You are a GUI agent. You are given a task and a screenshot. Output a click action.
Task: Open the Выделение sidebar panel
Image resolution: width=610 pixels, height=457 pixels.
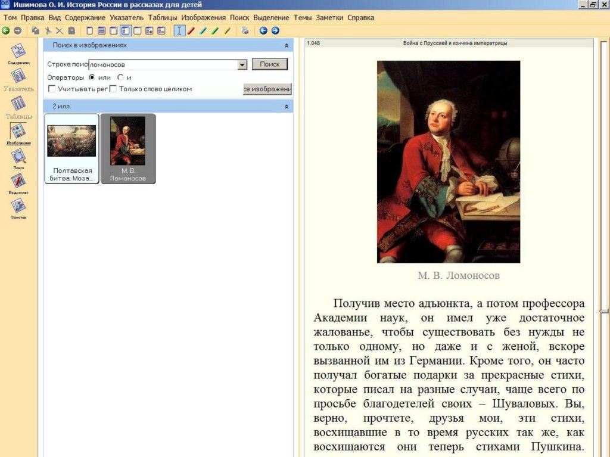[x=18, y=184]
